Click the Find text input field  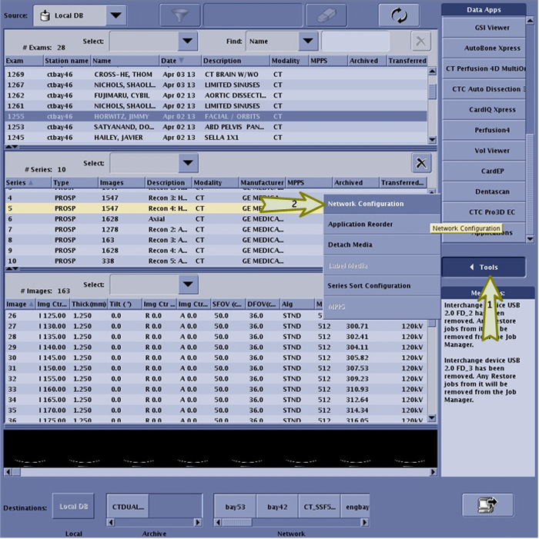(355, 42)
